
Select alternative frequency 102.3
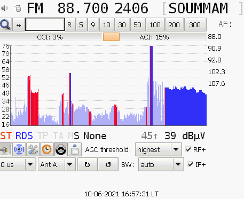(x=216, y=72)
